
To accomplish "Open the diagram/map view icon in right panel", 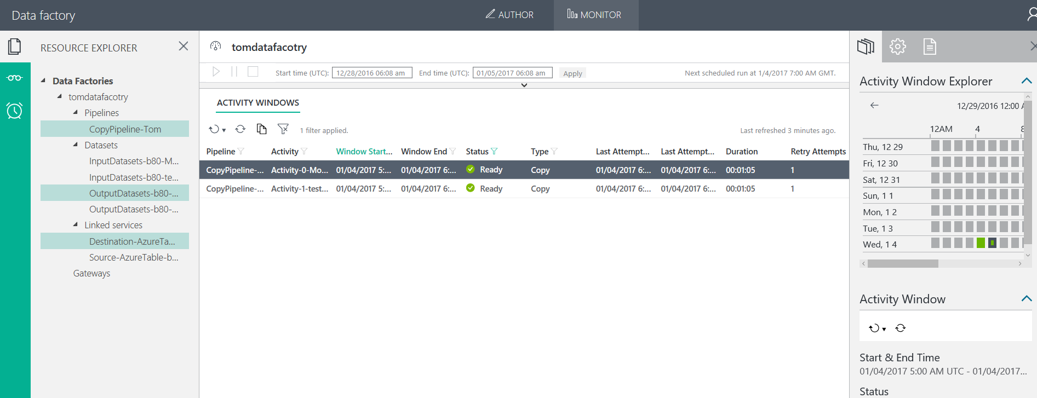I will (x=866, y=47).
